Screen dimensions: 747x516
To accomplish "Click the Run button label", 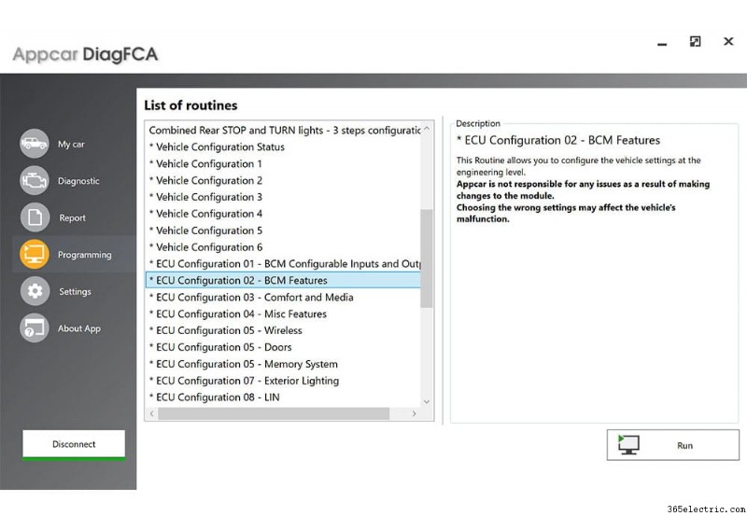I will click(684, 445).
